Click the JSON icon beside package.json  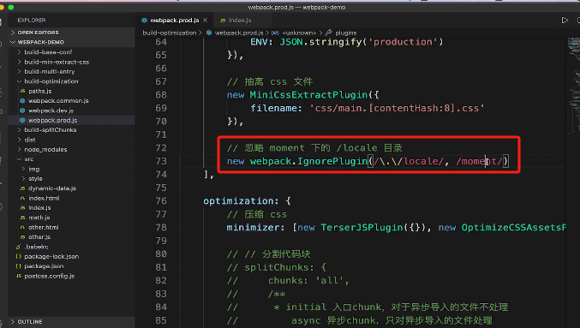[18, 266]
